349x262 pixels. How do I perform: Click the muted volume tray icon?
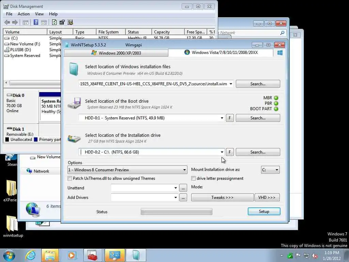[x=315, y=256]
